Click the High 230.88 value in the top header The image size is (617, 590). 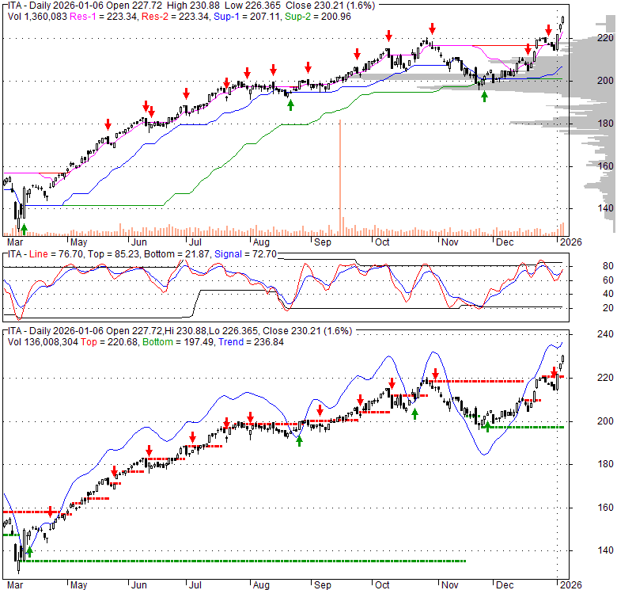(x=193, y=6)
